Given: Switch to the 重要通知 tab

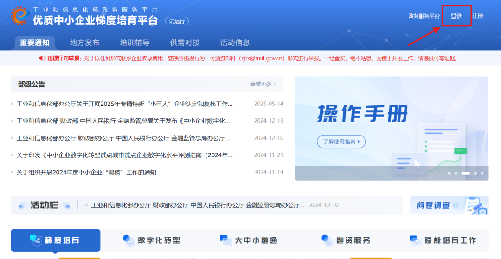Looking at the screenshot, I should click(34, 43).
